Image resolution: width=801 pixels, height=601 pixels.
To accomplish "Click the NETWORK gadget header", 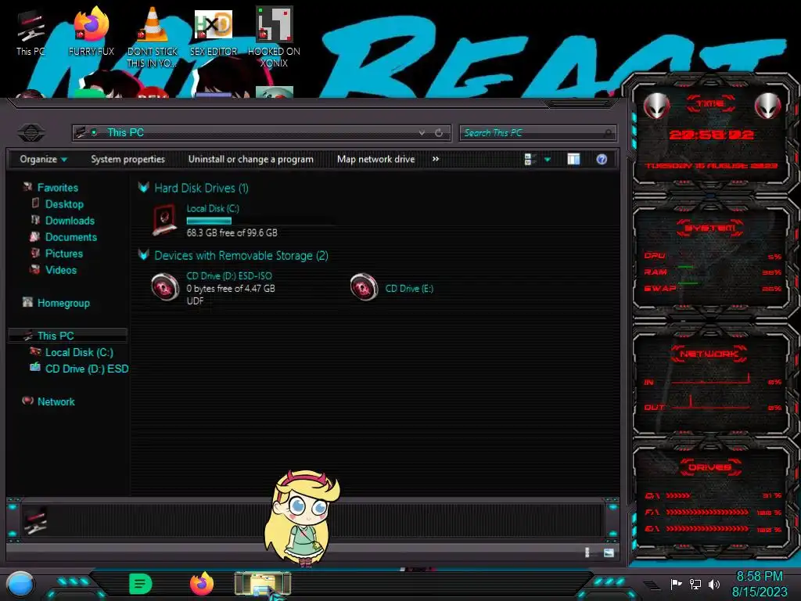I will (x=709, y=354).
